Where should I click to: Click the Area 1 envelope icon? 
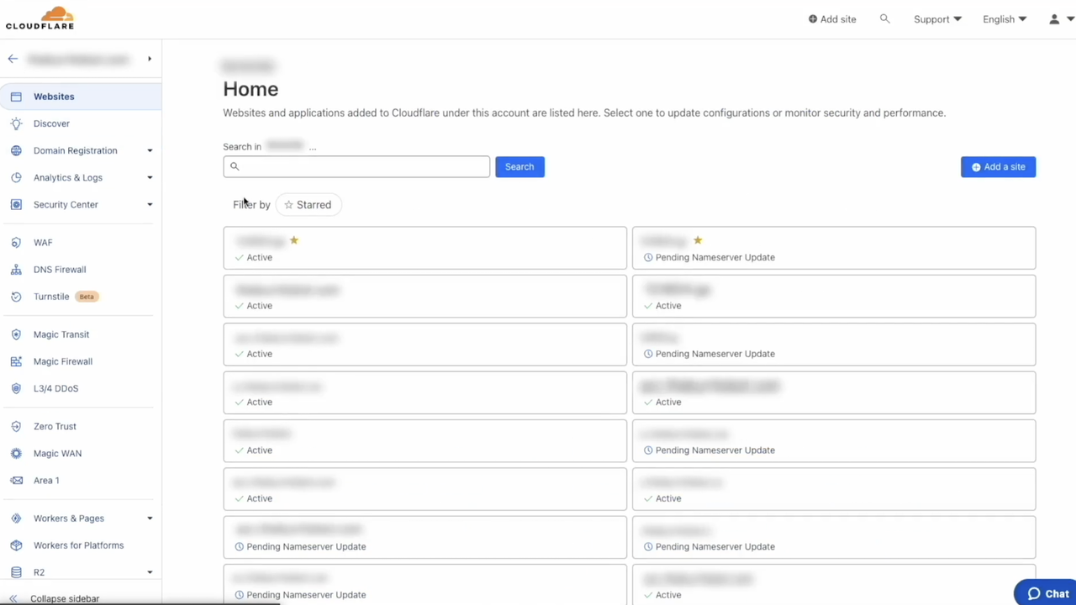coord(16,481)
